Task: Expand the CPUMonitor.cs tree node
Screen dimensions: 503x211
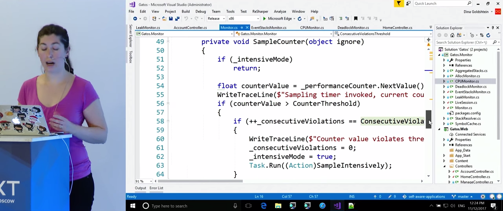Action: pos(444,81)
